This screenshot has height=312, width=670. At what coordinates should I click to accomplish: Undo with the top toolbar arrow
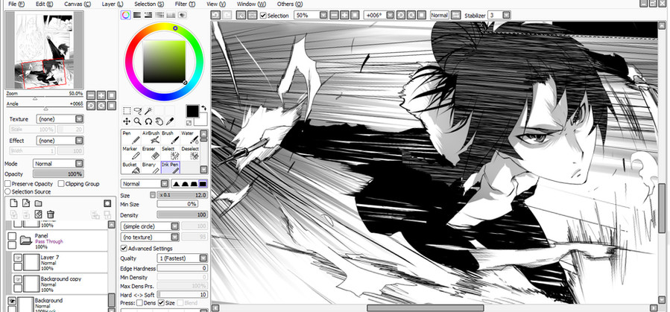coord(216,15)
